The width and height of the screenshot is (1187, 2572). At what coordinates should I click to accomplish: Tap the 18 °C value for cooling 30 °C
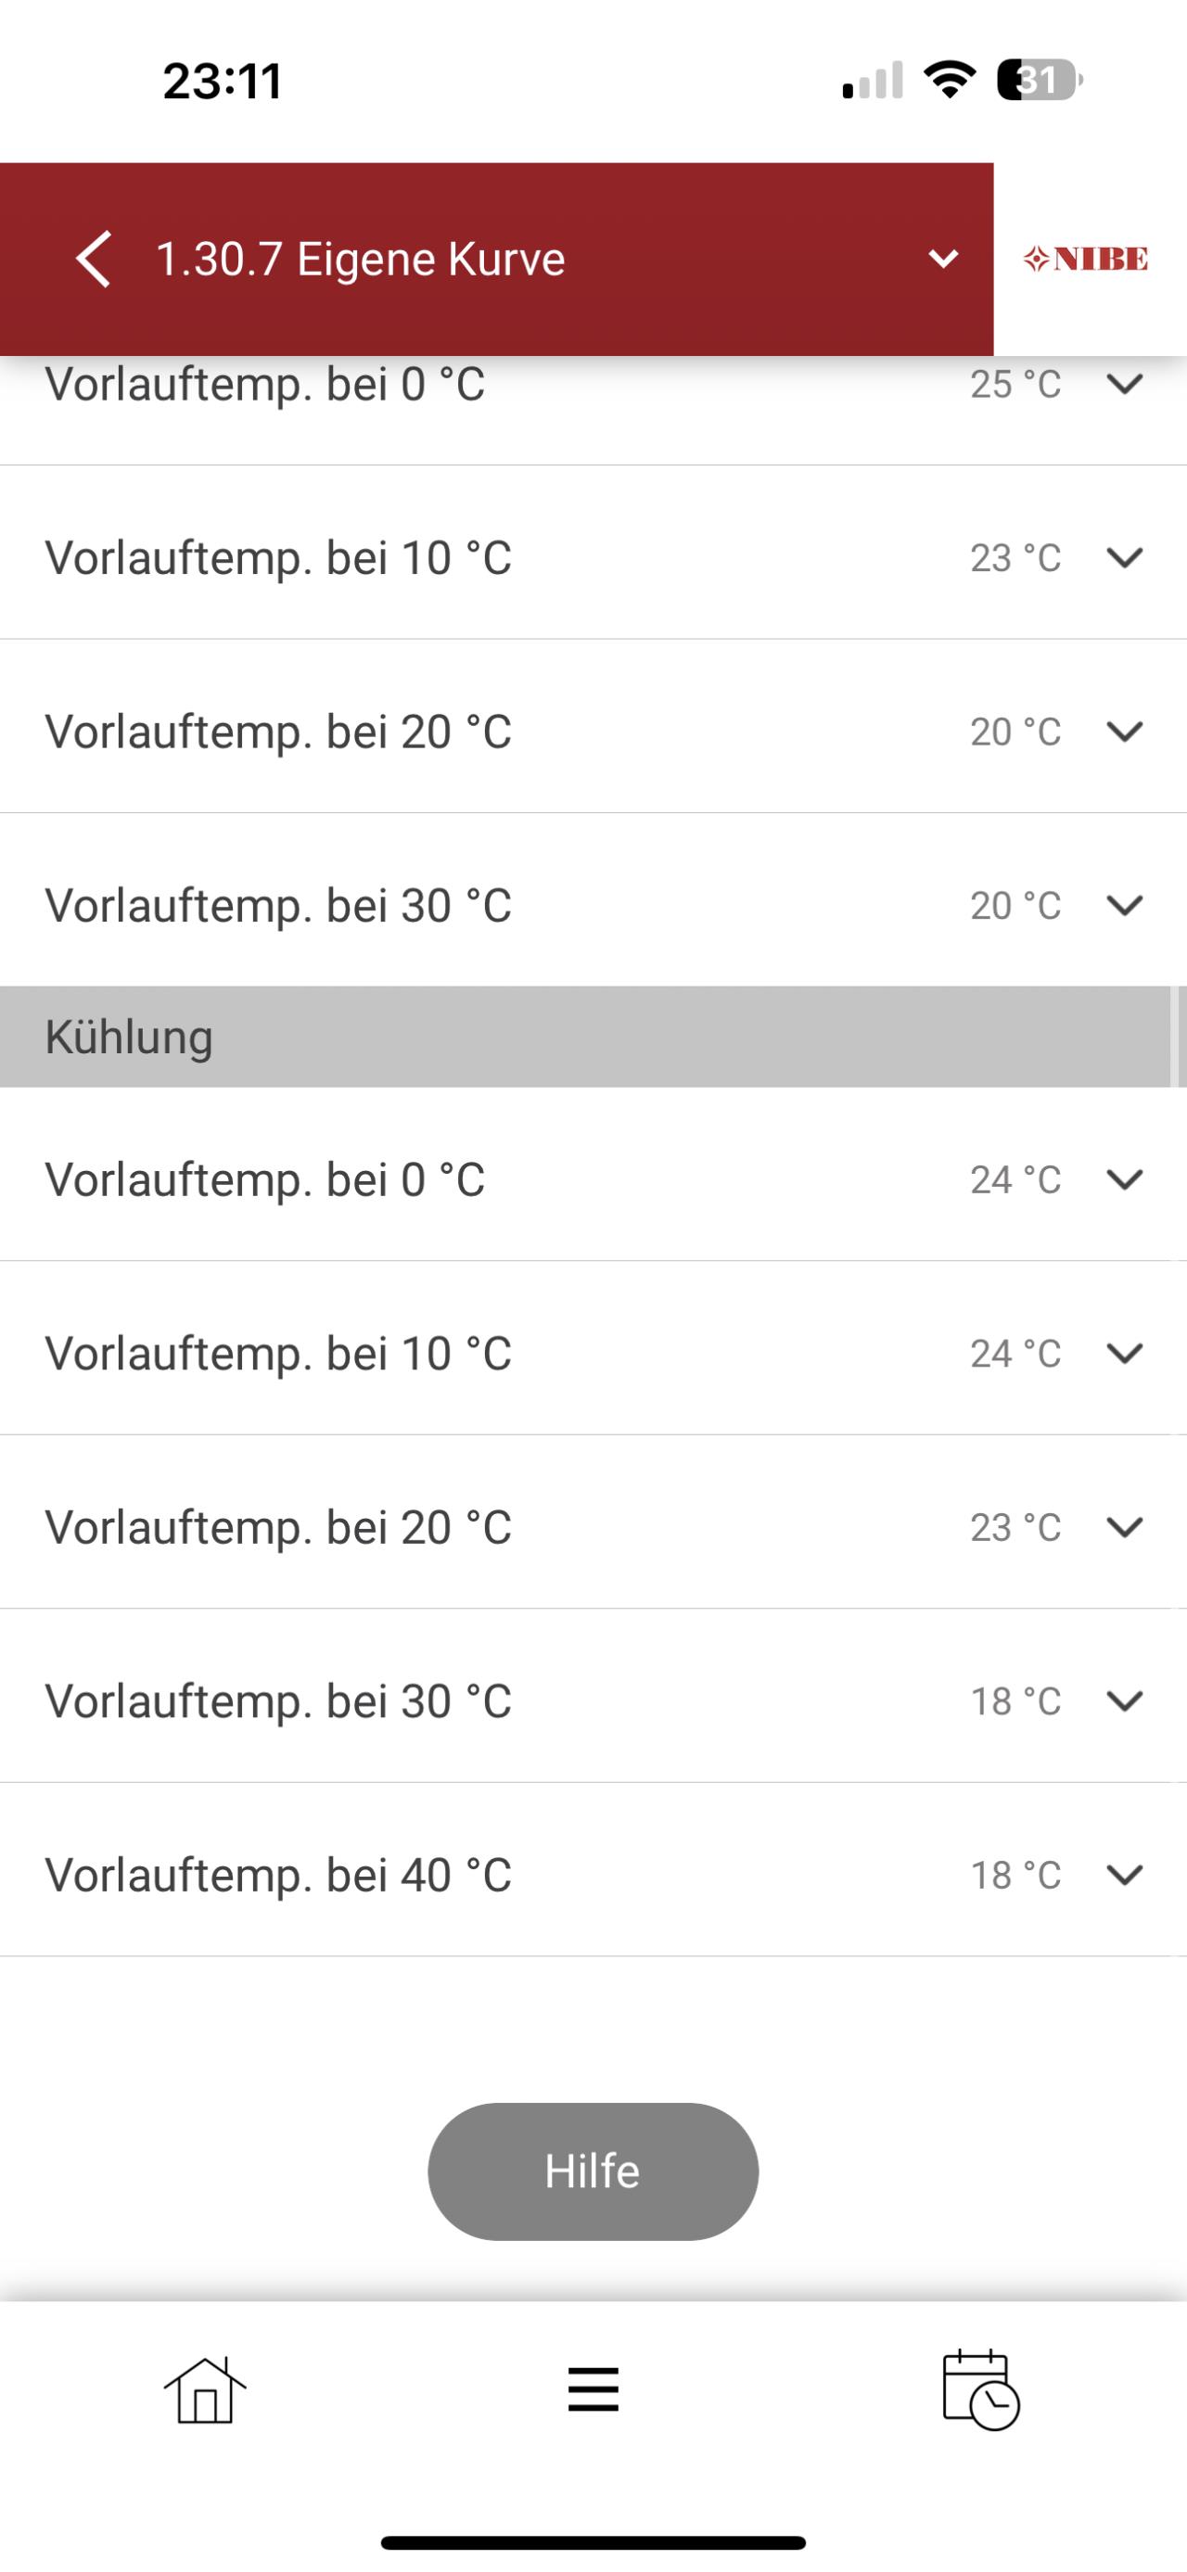[x=1015, y=1701]
